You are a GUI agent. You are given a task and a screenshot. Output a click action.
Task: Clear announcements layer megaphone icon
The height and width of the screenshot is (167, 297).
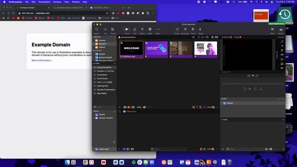(282, 55)
